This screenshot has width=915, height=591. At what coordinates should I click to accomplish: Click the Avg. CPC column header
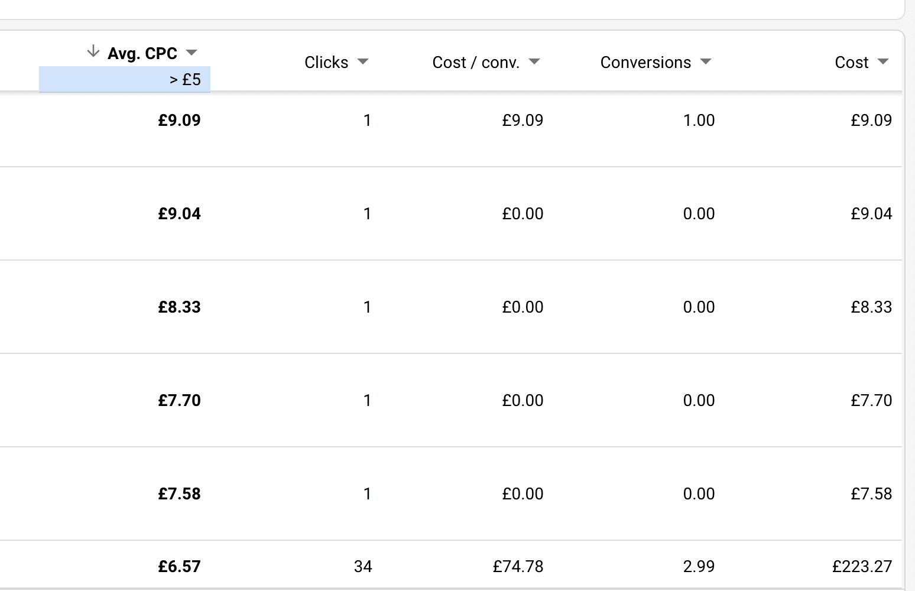[142, 53]
